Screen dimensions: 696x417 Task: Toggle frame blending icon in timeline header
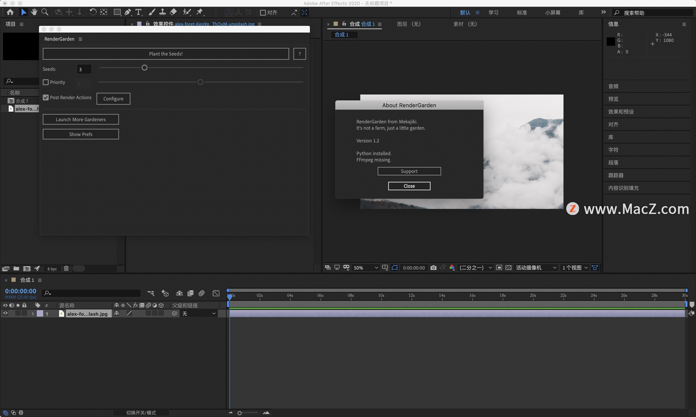click(190, 293)
